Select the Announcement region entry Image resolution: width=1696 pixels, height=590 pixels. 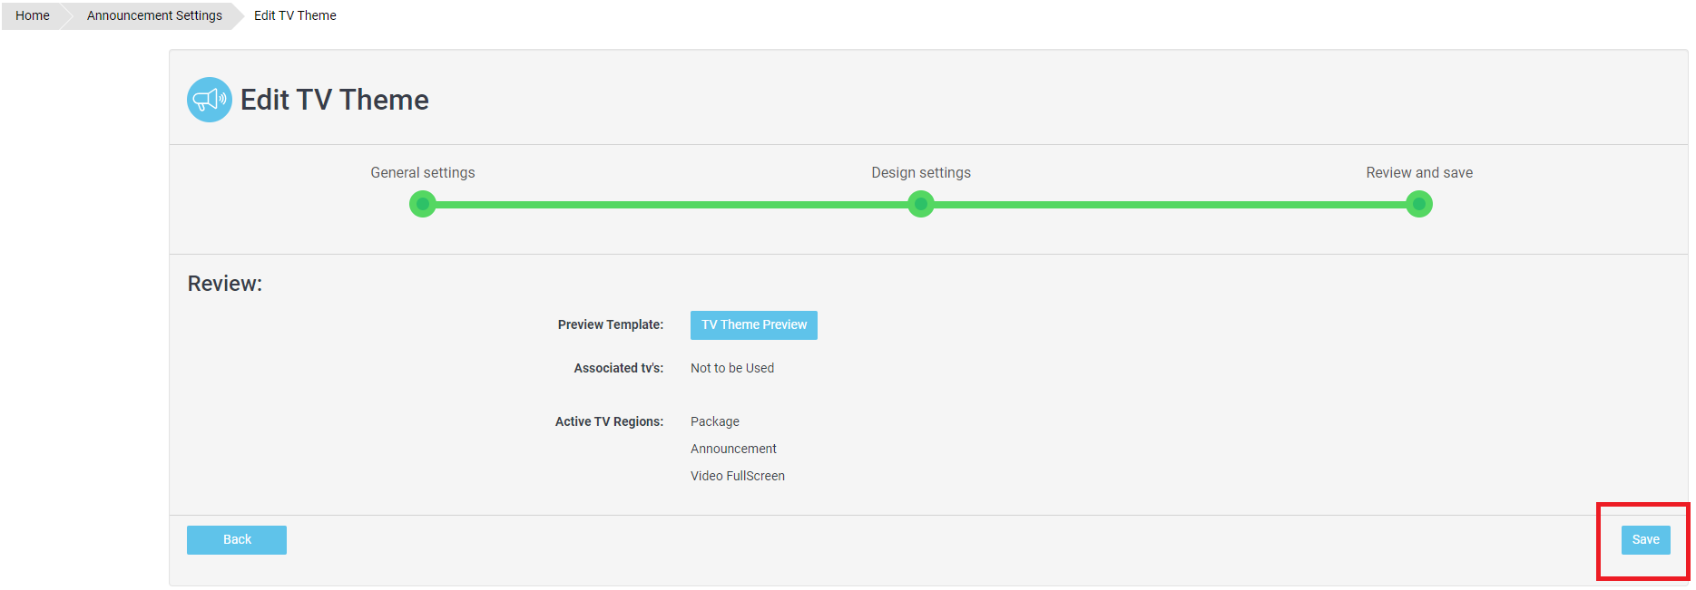(x=733, y=449)
